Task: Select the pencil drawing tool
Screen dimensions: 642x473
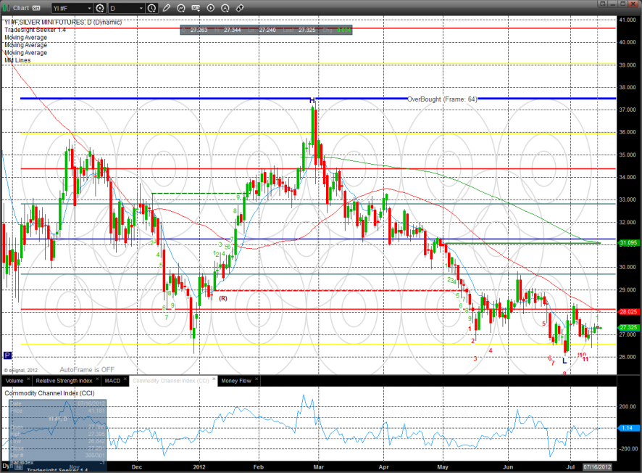Action: click(x=167, y=8)
